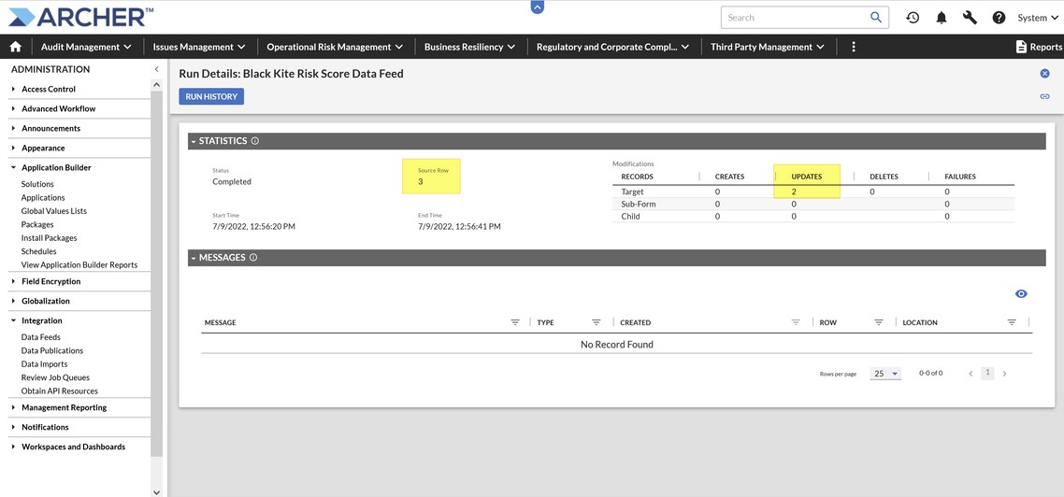Select page 1 in pagination

988,373
